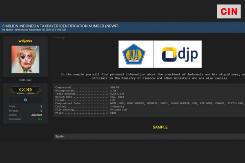The image size is (245, 163).
Task: Click the golden GOD rank badge
Action: click(x=25, y=90)
